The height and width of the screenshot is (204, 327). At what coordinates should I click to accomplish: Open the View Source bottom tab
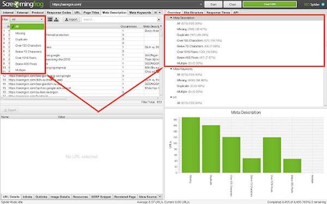(x=148, y=197)
